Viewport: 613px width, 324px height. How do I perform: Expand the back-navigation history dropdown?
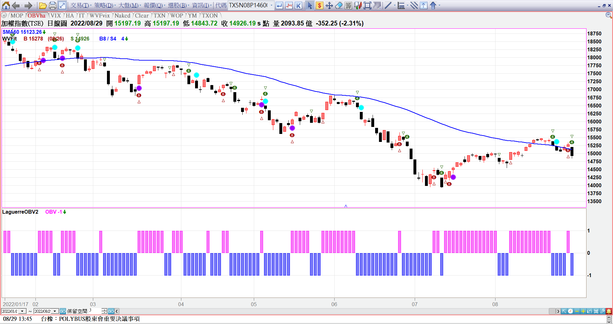pos(22,5)
